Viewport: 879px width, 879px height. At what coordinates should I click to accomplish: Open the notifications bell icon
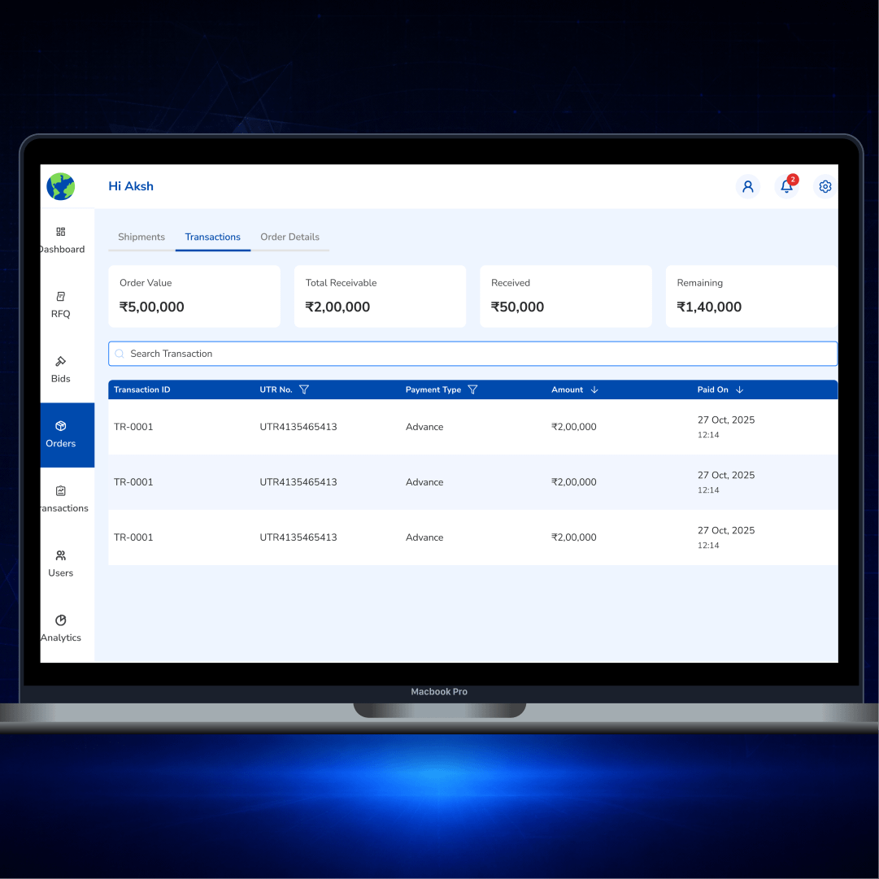(x=787, y=185)
